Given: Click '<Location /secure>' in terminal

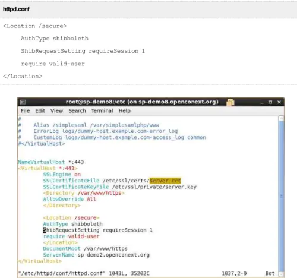Looking at the screenshot, I should pyautogui.click(x=71, y=217).
